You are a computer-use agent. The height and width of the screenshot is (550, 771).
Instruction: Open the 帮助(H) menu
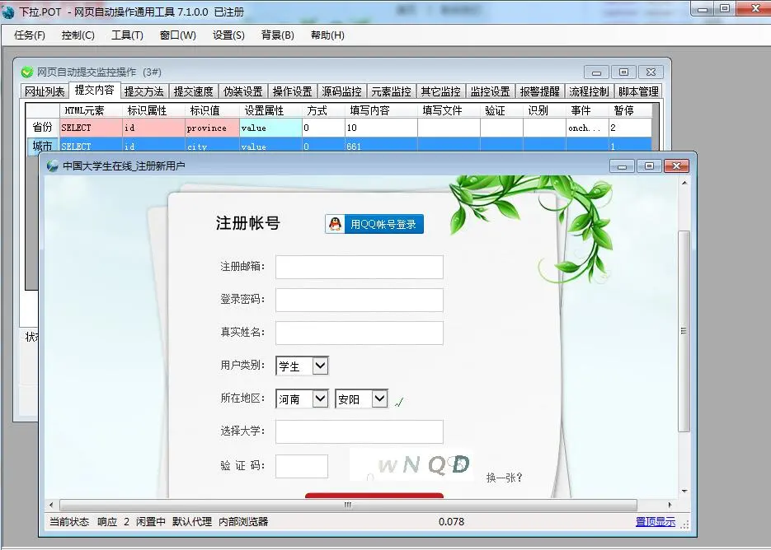[327, 35]
